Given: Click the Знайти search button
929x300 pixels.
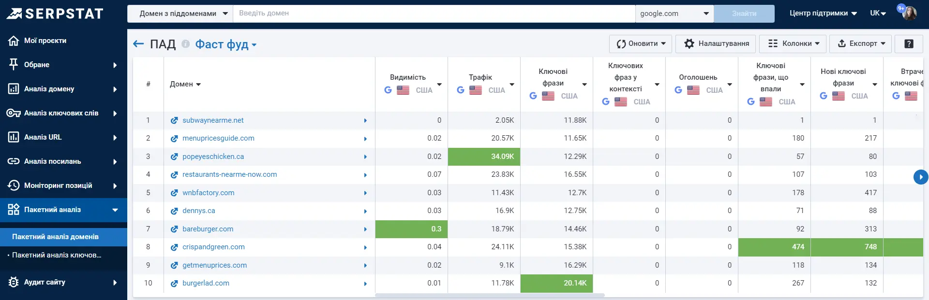Looking at the screenshot, I should click(744, 14).
